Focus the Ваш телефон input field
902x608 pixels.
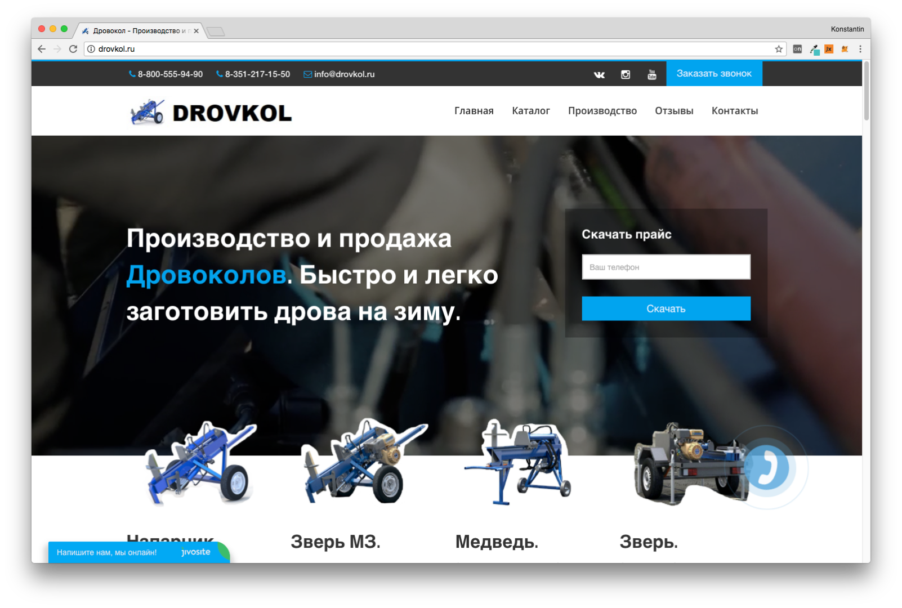click(x=666, y=267)
